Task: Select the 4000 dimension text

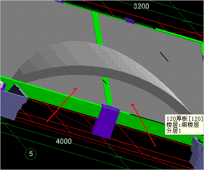Action: click(64, 141)
